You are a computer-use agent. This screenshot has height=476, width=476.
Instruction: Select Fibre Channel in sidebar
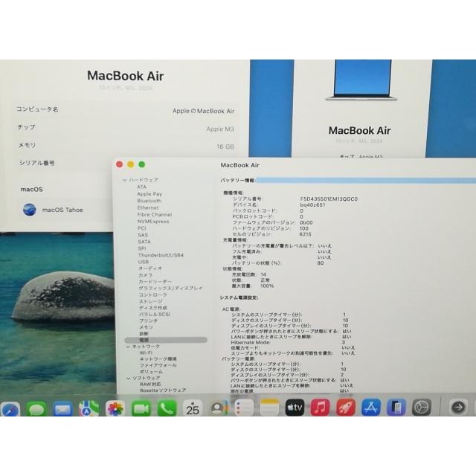coord(155,215)
